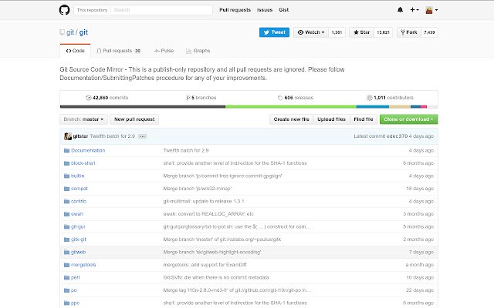Screen dimensions: 494x308
Task: Open Pull requests in top navigation
Action: tap(235, 10)
